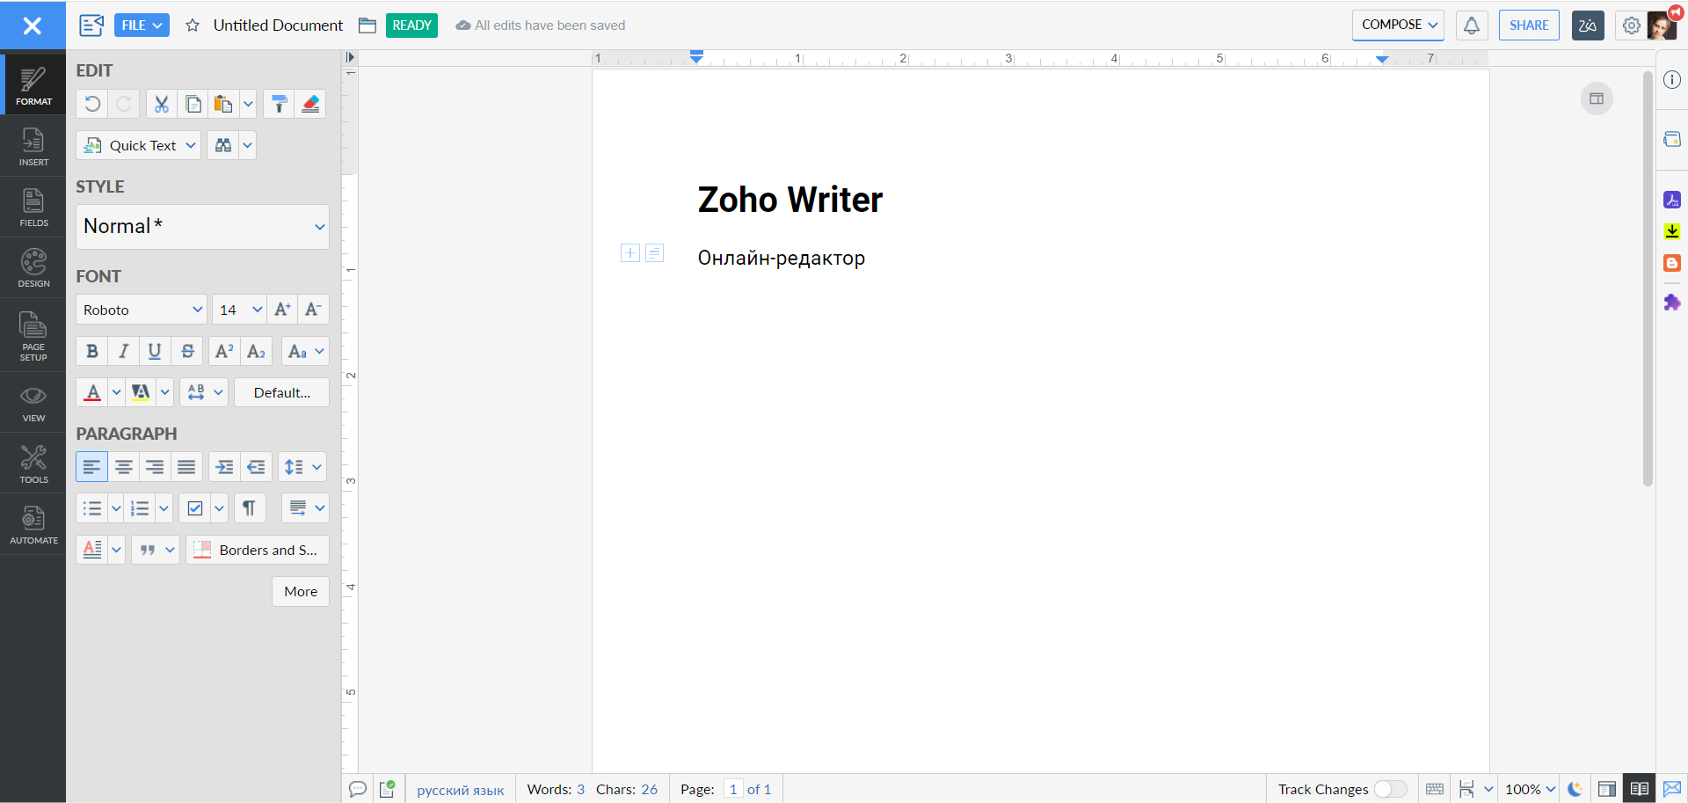The width and height of the screenshot is (1688, 803).
Task: Click the page number input field
Action: (x=733, y=789)
